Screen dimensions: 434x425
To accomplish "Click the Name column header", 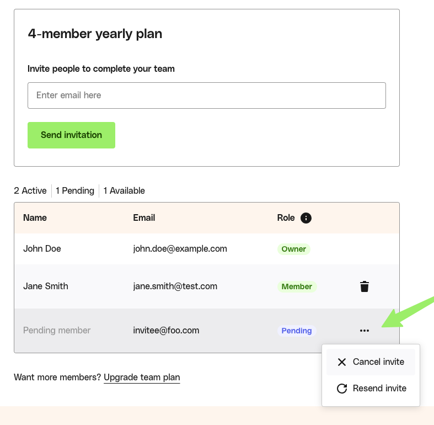I will 35,218.
